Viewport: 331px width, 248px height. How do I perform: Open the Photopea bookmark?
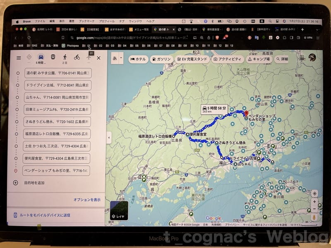point(70,45)
